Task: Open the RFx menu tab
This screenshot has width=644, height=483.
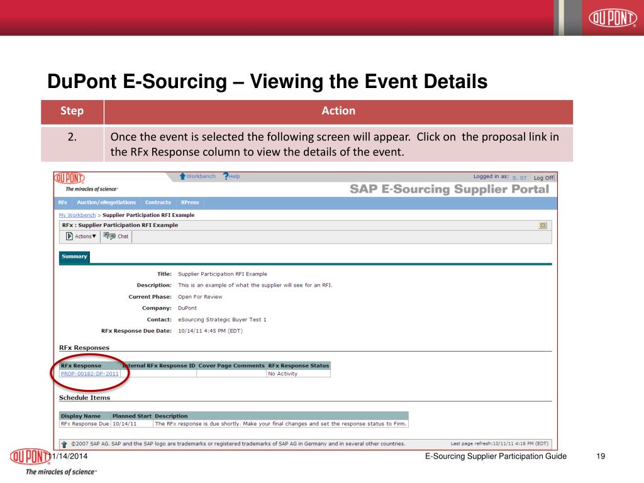Action: 63,203
